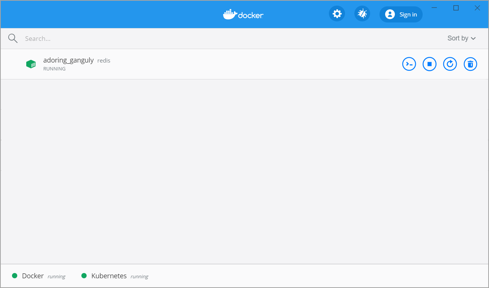Click the Sign in button

(x=401, y=15)
